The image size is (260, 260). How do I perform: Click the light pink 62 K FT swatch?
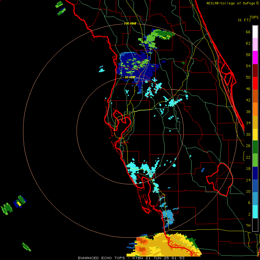(255, 44)
